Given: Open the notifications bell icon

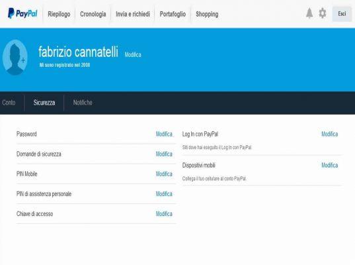Looking at the screenshot, I should click(309, 13).
